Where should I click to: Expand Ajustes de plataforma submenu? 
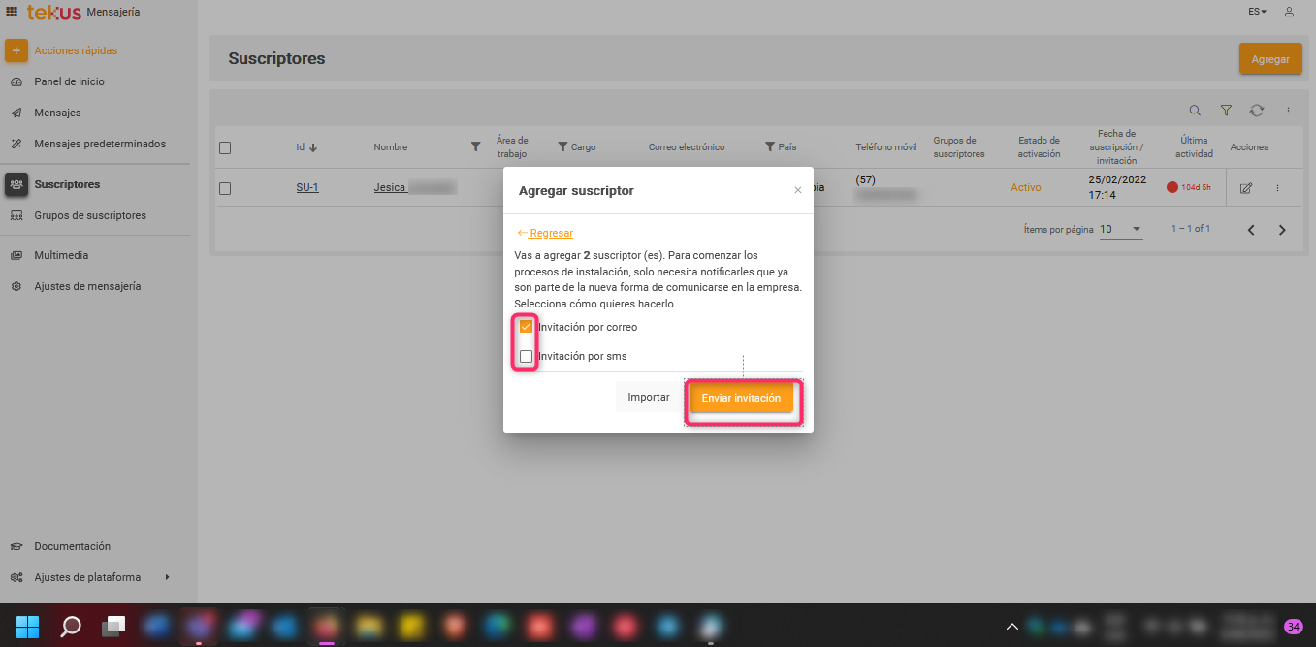pyautogui.click(x=167, y=577)
